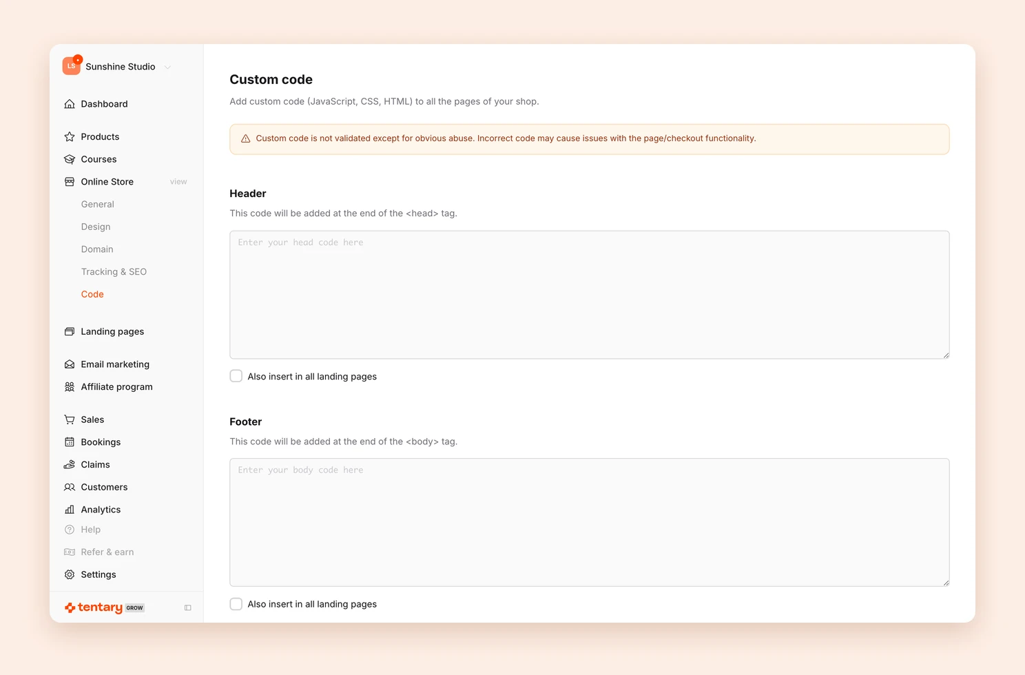Open the General store settings page
This screenshot has width=1025, height=675.
[x=98, y=205]
